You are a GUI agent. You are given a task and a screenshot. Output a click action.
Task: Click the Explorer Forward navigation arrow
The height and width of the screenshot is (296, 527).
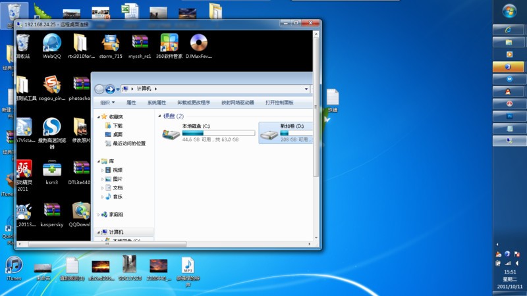click(x=110, y=89)
